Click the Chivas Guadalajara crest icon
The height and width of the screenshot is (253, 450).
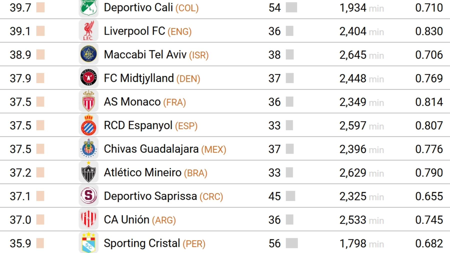pyautogui.click(x=88, y=149)
